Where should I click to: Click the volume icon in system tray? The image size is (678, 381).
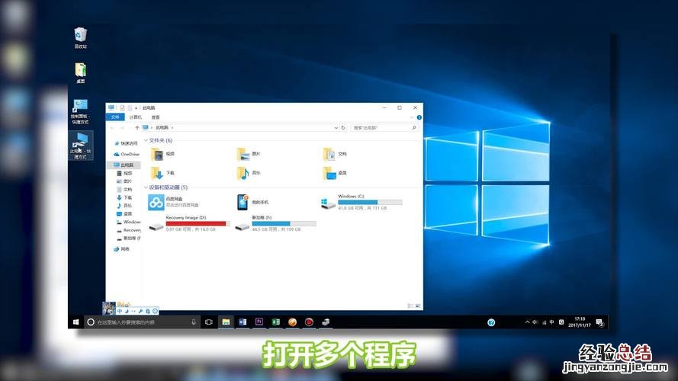click(535, 322)
